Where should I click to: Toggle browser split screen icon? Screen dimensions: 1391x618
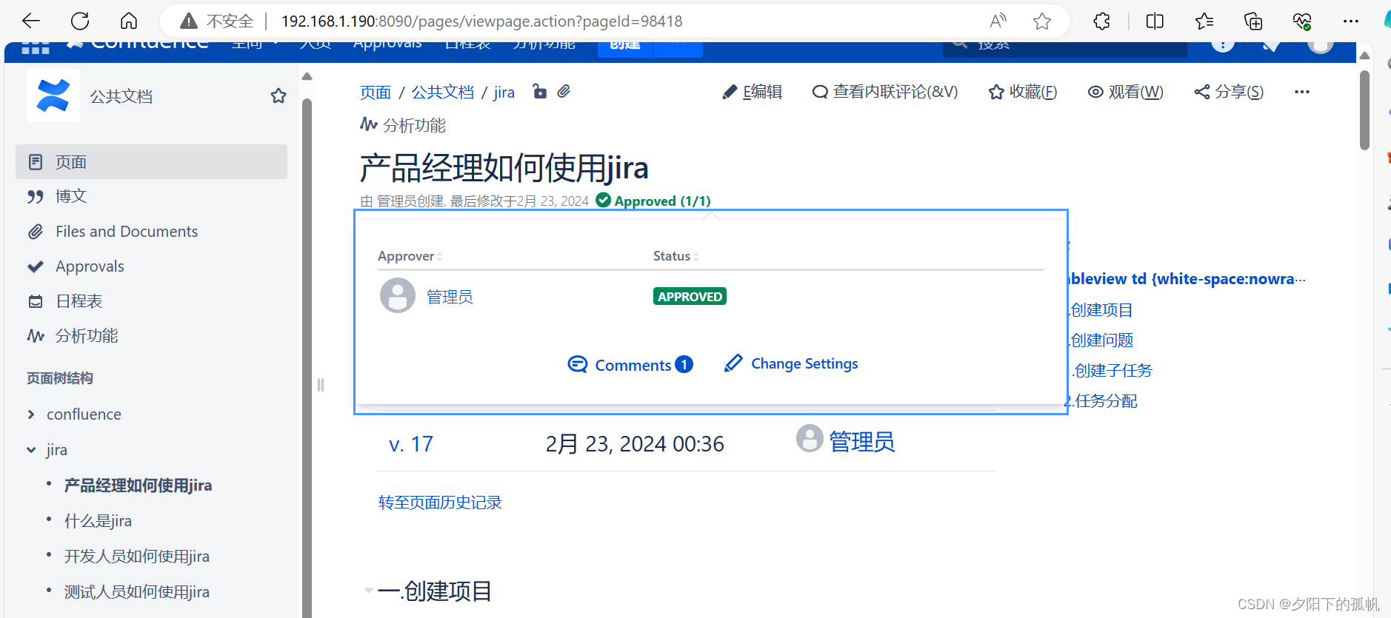pyautogui.click(x=1155, y=21)
